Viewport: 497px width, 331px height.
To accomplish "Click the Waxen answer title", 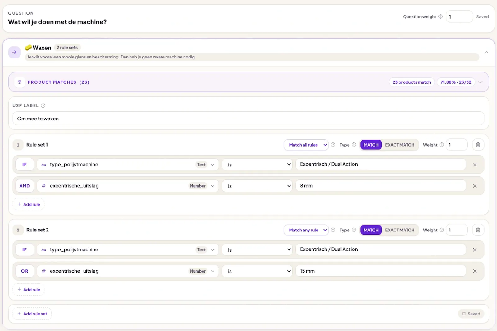I will [x=42, y=48].
